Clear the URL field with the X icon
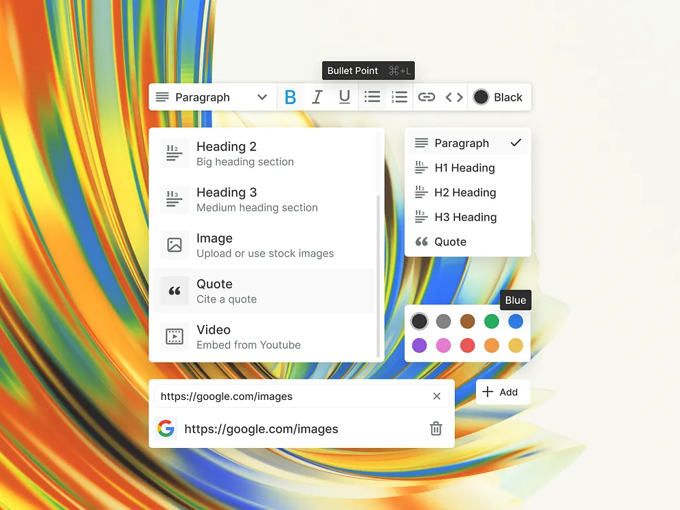The height and width of the screenshot is (510, 680). [437, 396]
